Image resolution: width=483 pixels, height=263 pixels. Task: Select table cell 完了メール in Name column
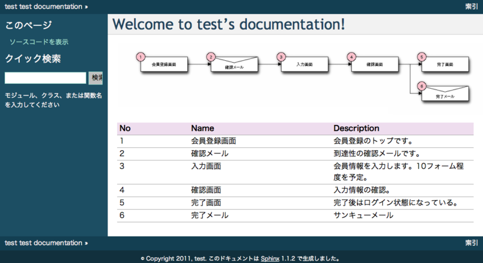[x=210, y=215]
